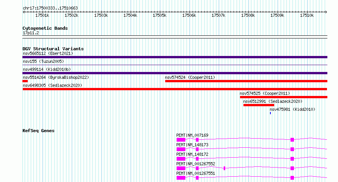Image resolution: width=338 pixels, height=182 pixels.
Task: Click the 17508k ruler tick label
Action: pos(248,16)
